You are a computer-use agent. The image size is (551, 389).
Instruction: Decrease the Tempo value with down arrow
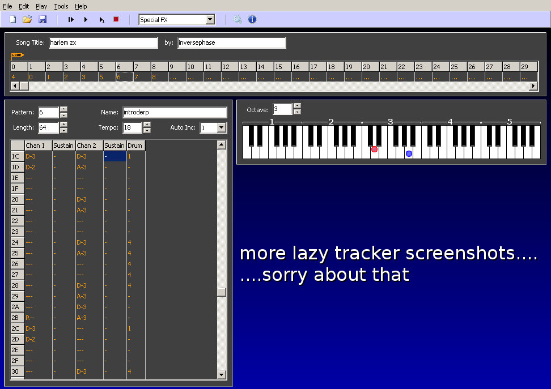click(x=147, y=131)
